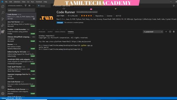Install the Runner extension by Yasuhiro Matsumoto
This screenshot has width=177, height=100.
pos(33,49)
